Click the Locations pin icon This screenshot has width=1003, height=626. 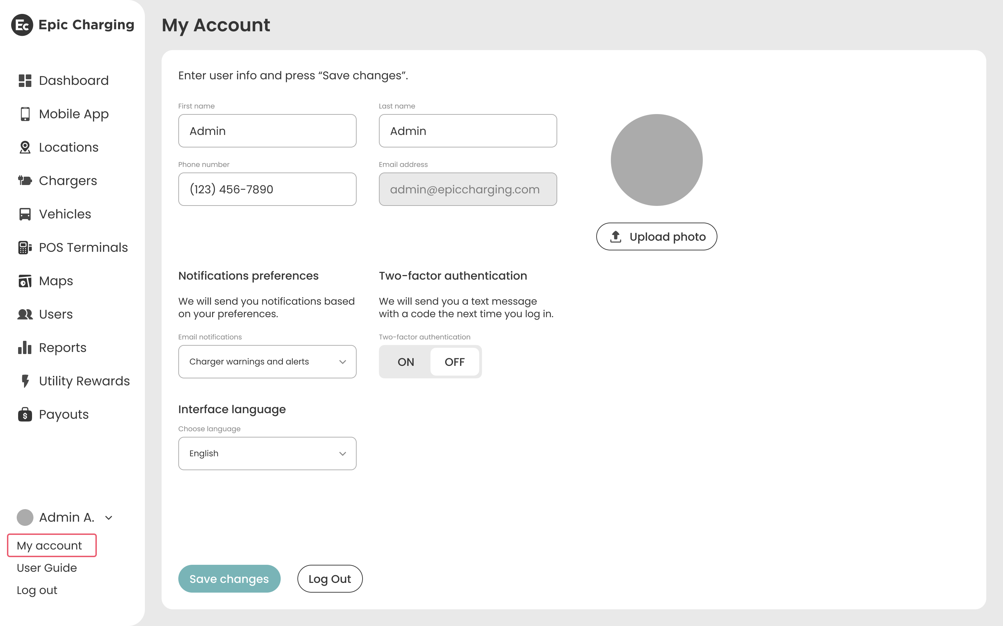25,147
